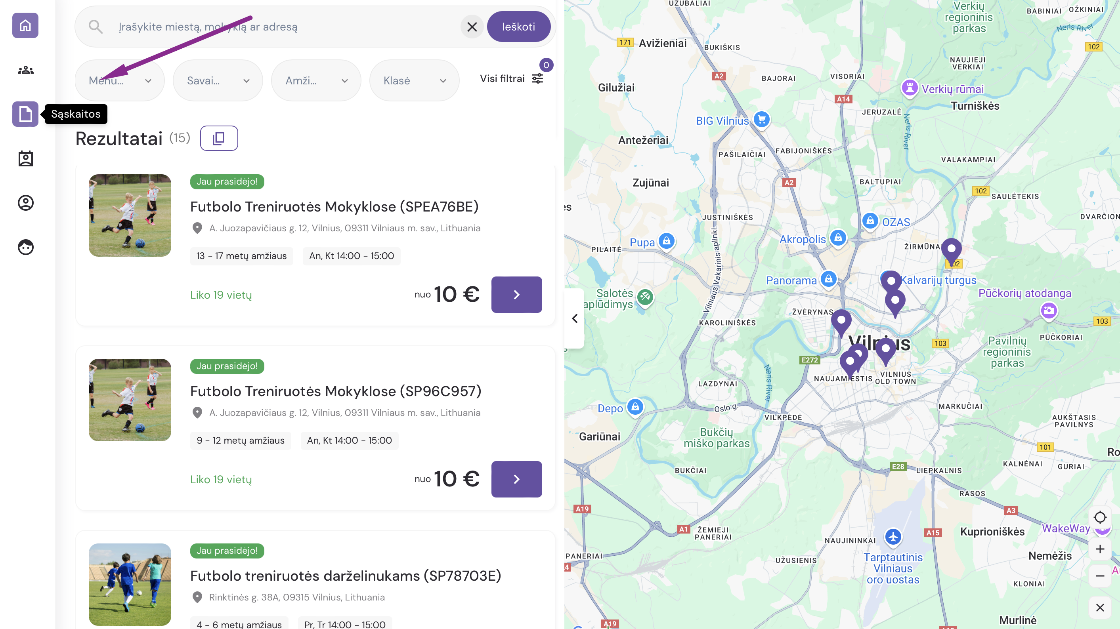Click Depo shopping marker on map

click(x=635, y=407)
